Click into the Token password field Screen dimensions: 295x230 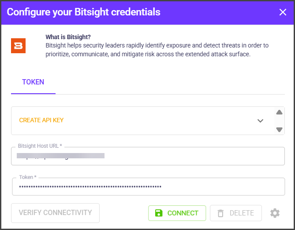click(148, 187)
